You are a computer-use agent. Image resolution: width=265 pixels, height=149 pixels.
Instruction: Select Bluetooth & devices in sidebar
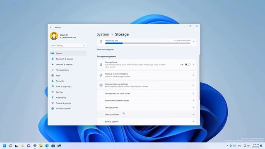pyautogui.click(x=68, y=59)
